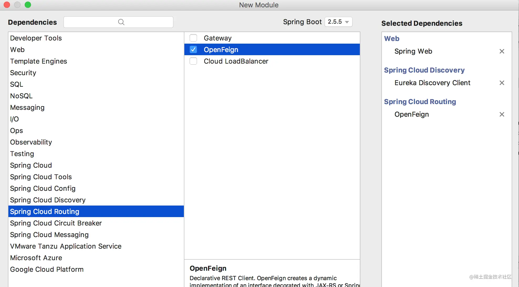Remove OpenFeign from selected dependencies
The height and width of the screenshot is (287, 519).
[502, 114]
